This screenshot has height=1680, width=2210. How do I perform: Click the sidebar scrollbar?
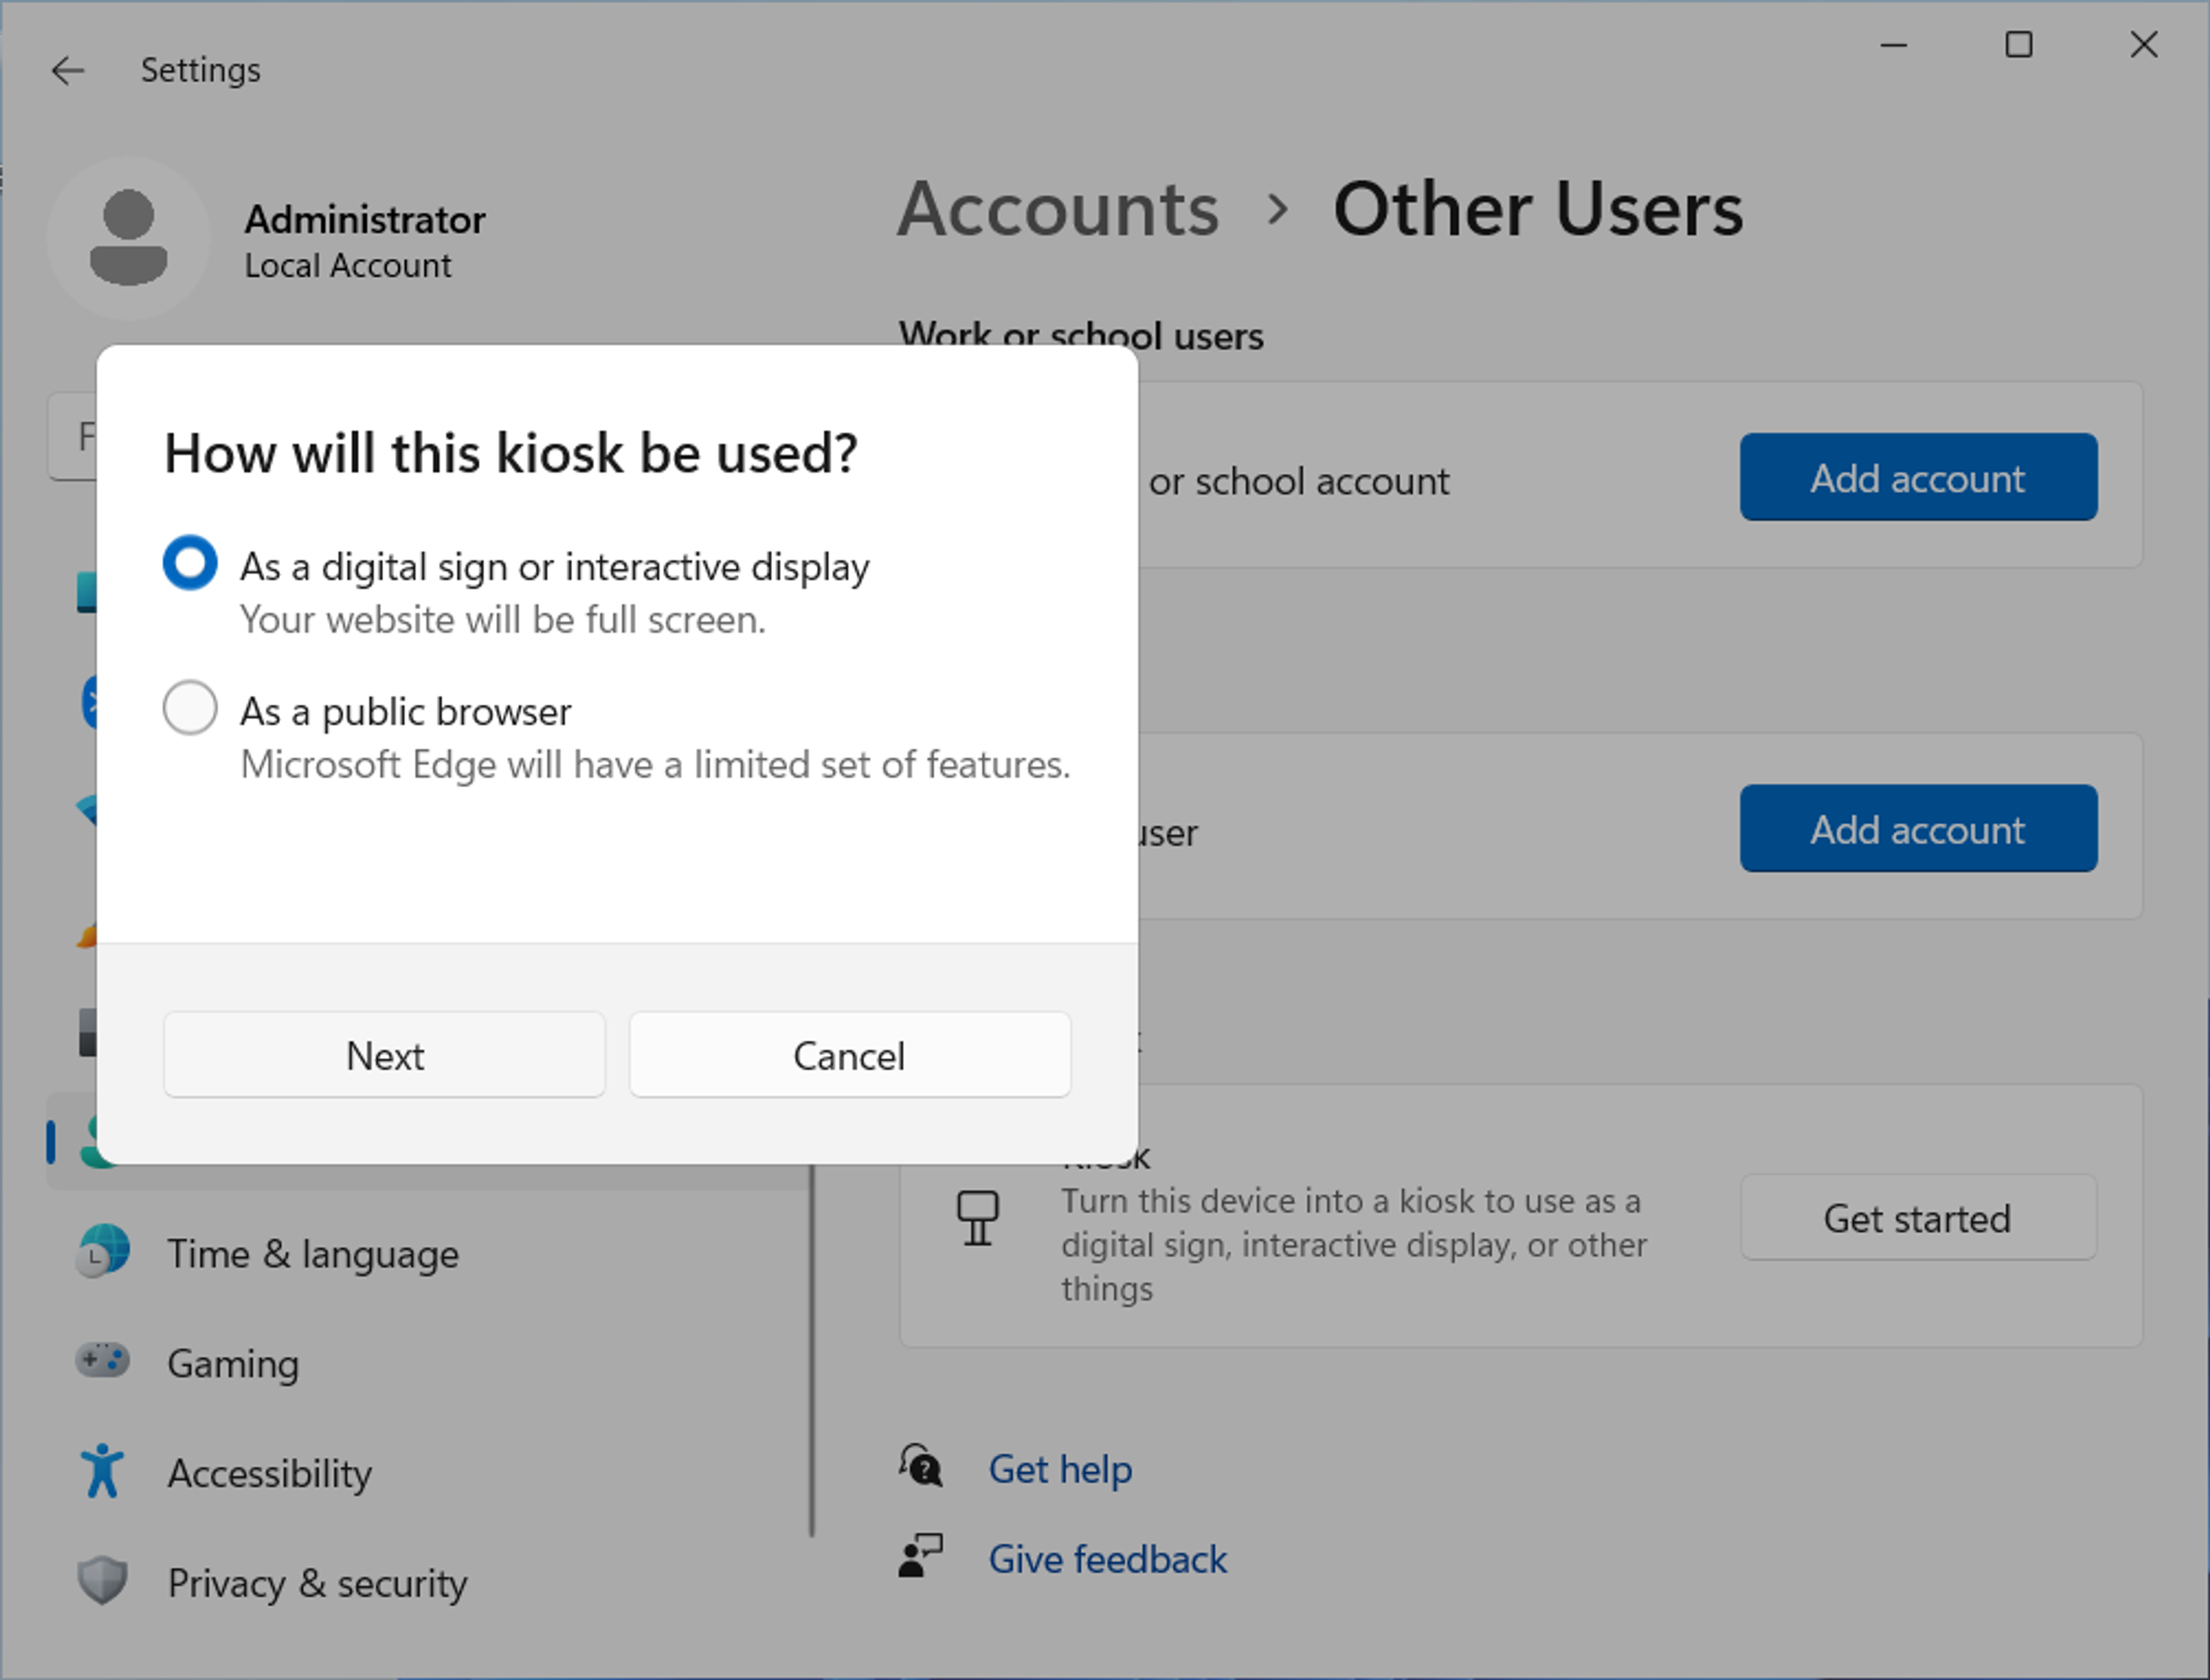tap(813, 1350)
